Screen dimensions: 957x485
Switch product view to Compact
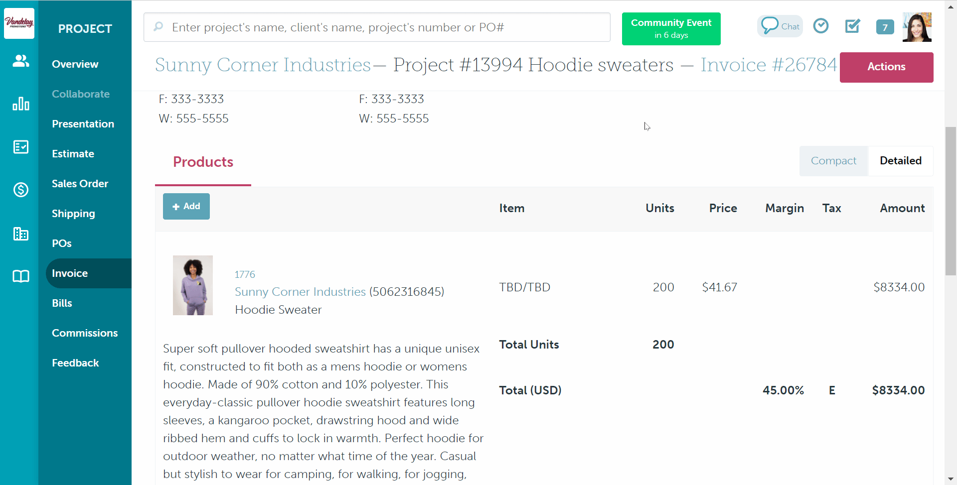point(833,161)
